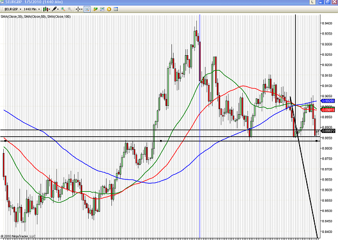Minimize the $EURGBP chart window

321,2
